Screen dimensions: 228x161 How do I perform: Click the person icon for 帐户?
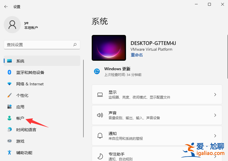point(9,118)
